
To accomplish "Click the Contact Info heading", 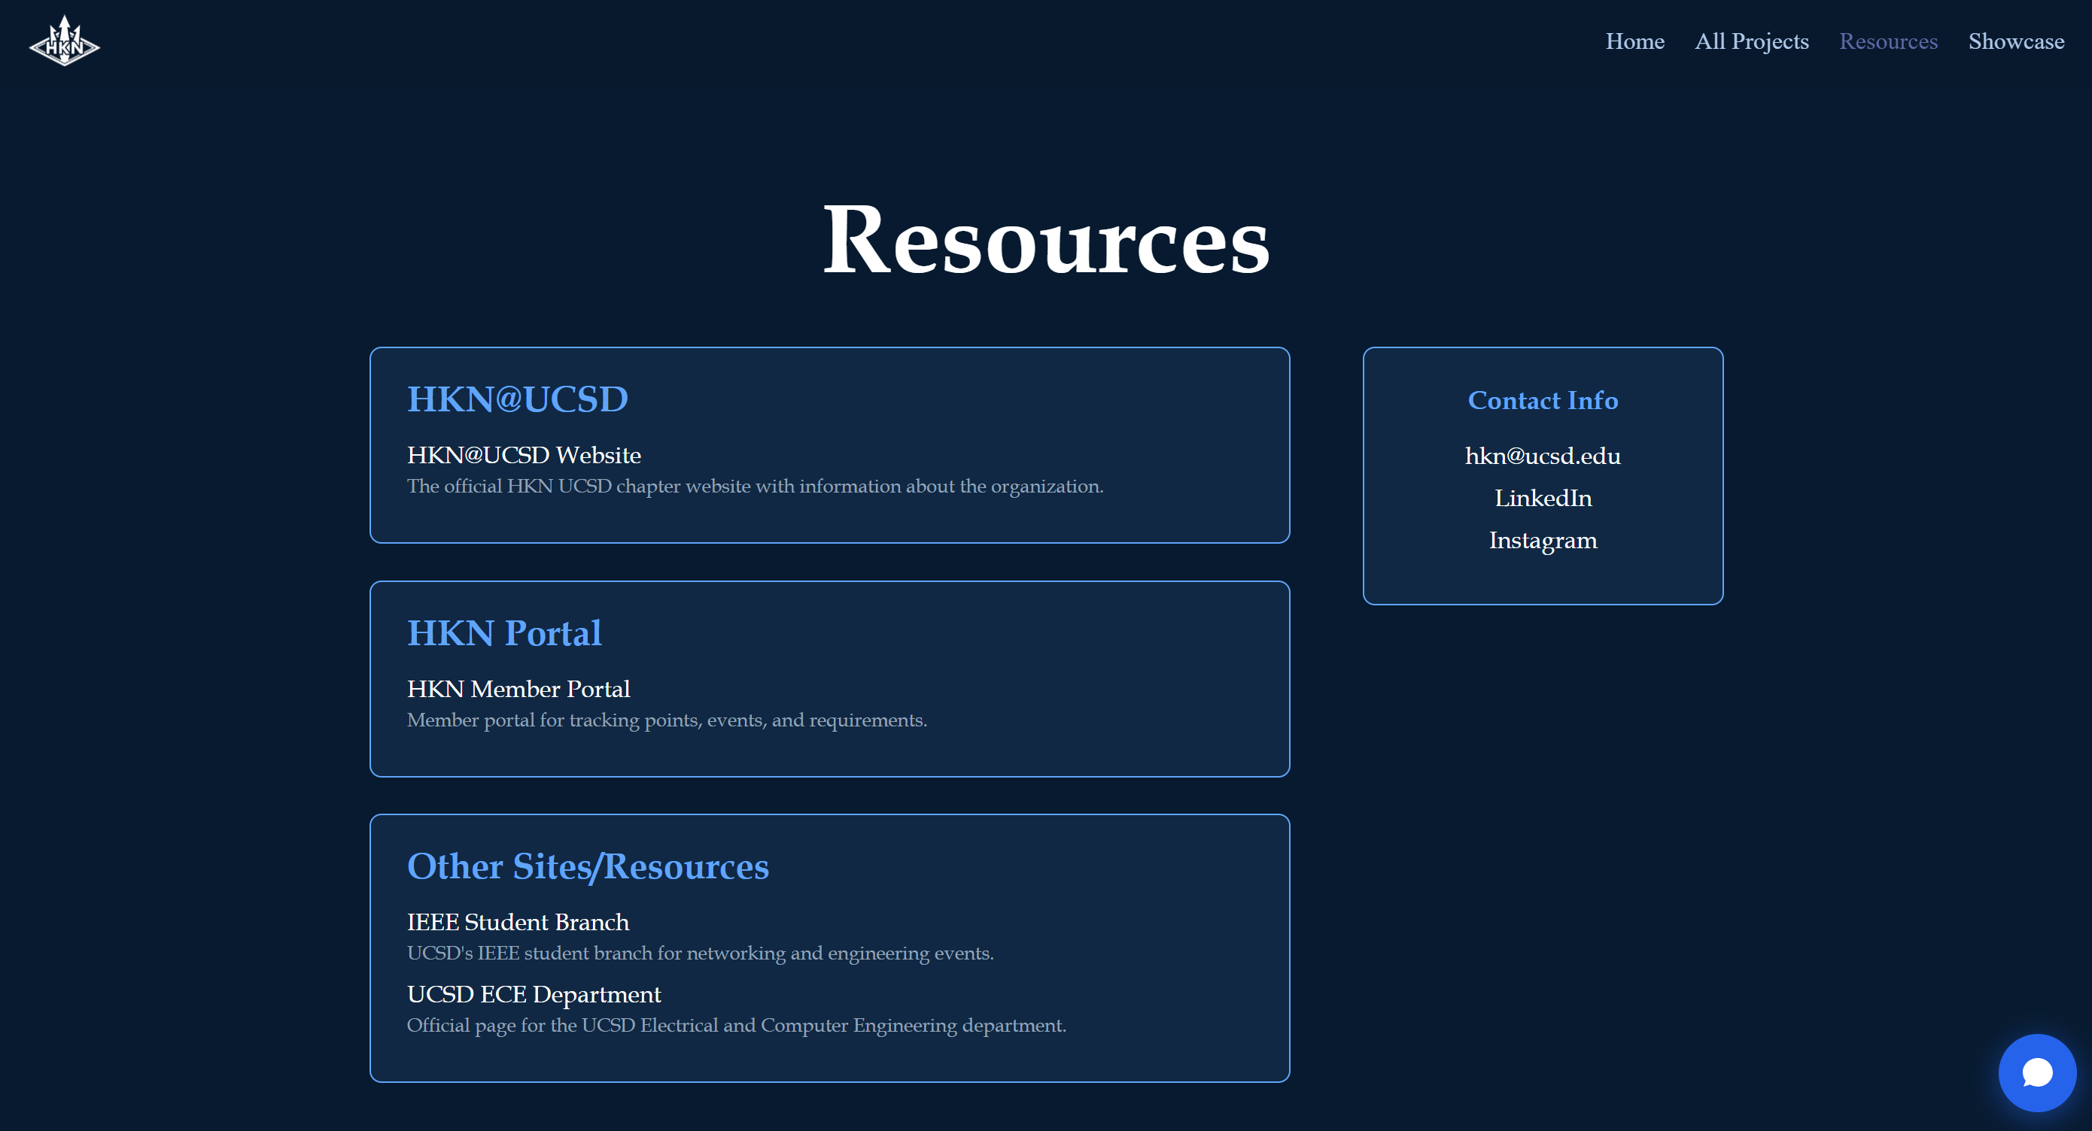I will point(1542,400).
